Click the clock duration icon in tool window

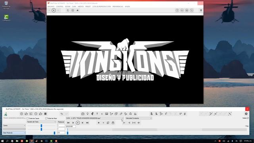click(36, 114)
